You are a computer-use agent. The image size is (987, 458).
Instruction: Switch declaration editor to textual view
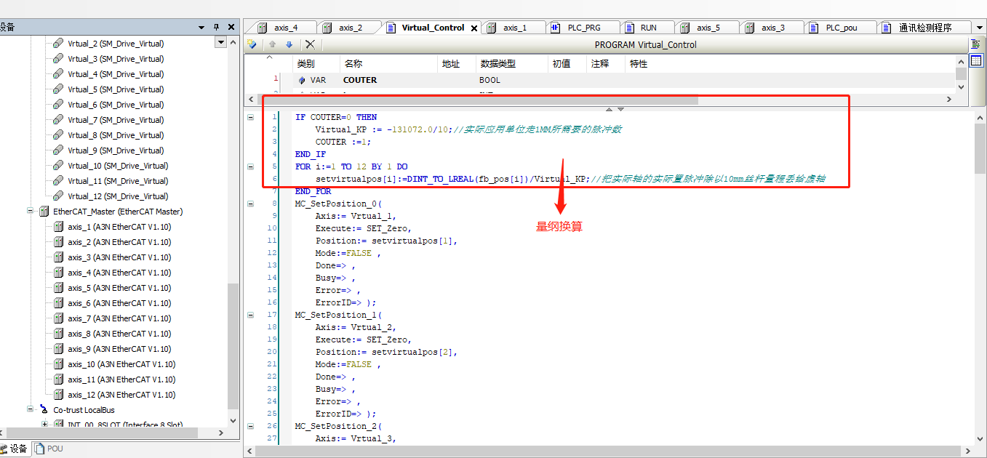pos(976,44)
